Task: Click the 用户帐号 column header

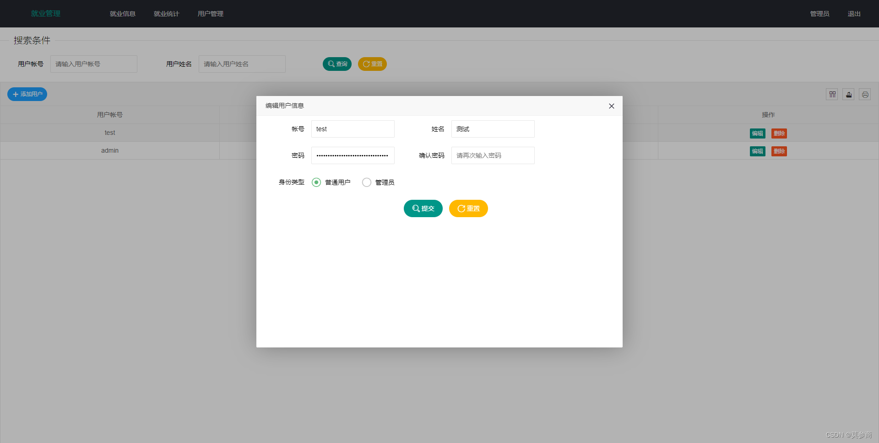Action: coord(110,115)
